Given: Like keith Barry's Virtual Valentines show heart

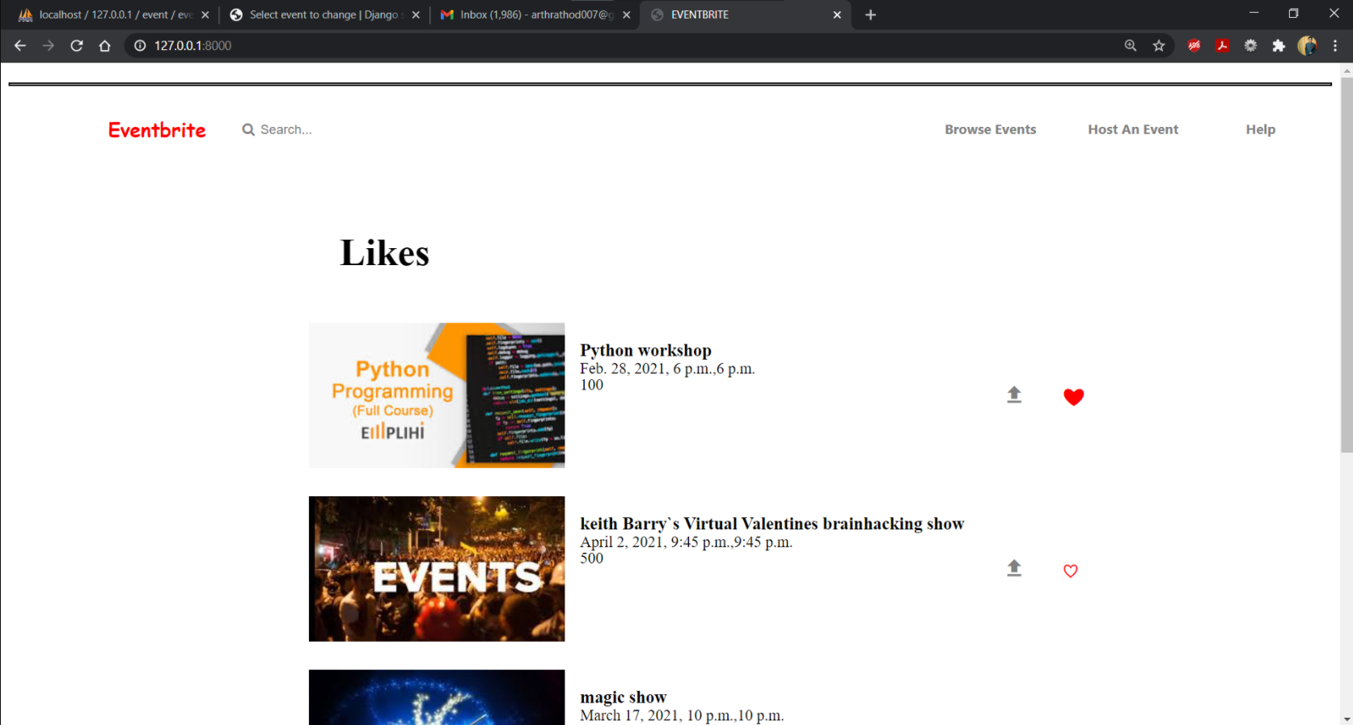Looking at the screenshot, I should point(1070,571).
